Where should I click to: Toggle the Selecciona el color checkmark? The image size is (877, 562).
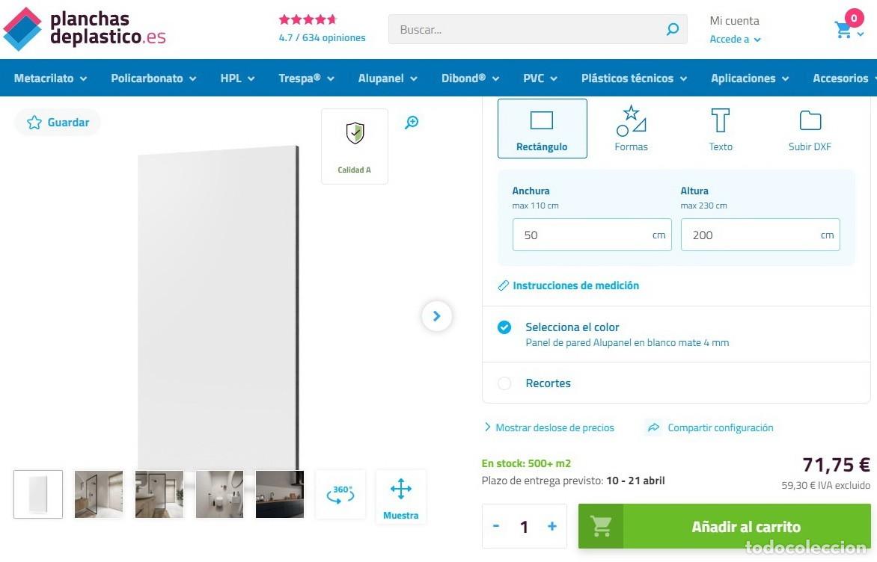(504, 327)
